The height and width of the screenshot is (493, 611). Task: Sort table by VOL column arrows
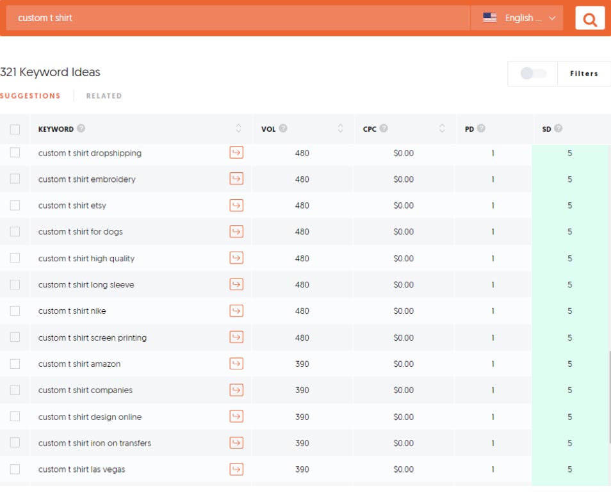pos(340,128)
